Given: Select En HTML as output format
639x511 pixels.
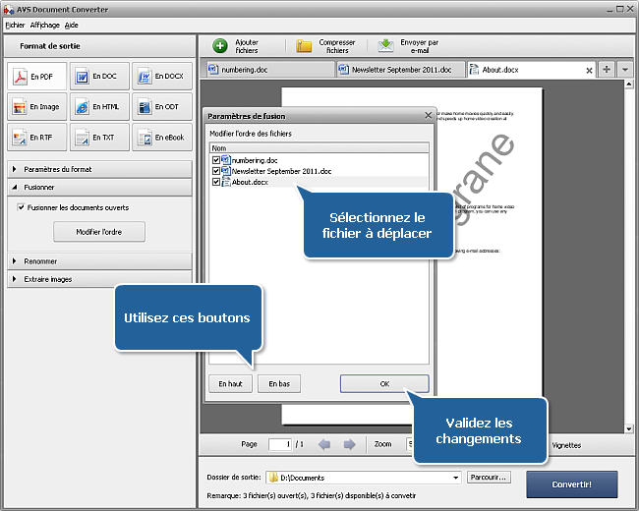Looking at the screenshot, I should [x=99, y=107].
